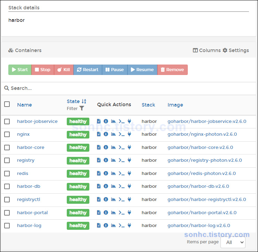Open the Columns chooser
The image size is (258, 252).
(207, 50)
